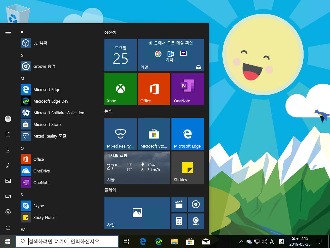Open the 사진 photos tile
This screenshot has height=248, width=330.
tap(137, 213)
